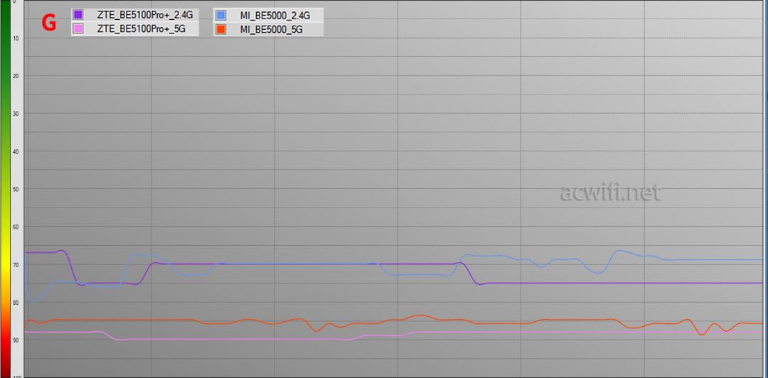
Task: Click the pink ZTE_BE5100Pro+_5G legend swatch
Action: point(78,29)
